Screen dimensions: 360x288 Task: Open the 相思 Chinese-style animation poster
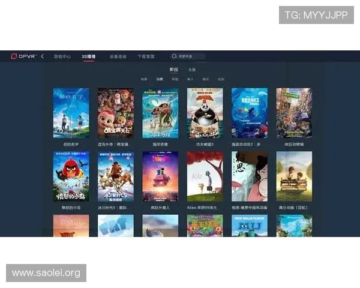coord(250,176)
